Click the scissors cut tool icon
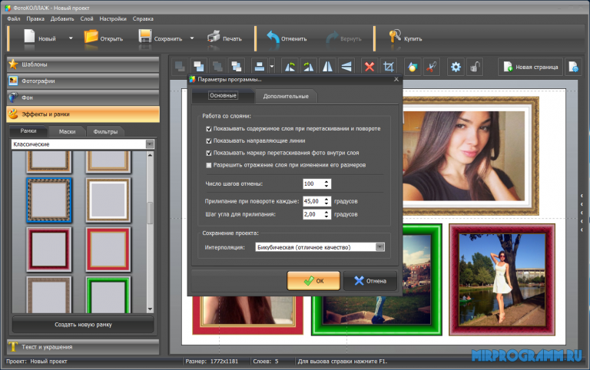590x370 pixels. (431, 67)
